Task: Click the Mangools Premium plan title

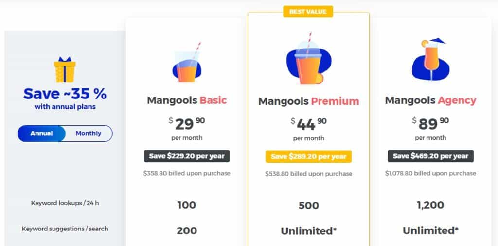Action: tap(309, 101)
